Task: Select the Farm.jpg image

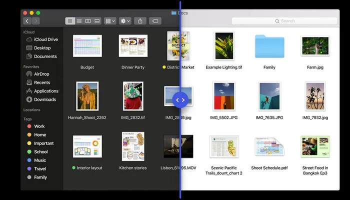Action: click(x=315, y=46)
